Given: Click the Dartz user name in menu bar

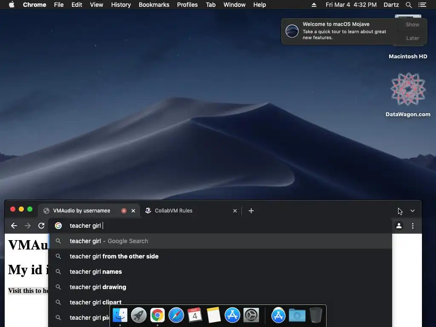Looking at the screenshot, I should [391, 5].
